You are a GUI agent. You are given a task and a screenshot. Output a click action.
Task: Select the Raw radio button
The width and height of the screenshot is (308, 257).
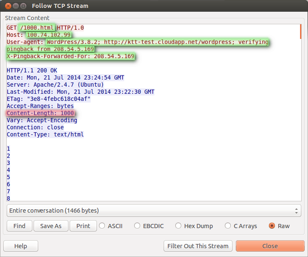tap(279, 226)
